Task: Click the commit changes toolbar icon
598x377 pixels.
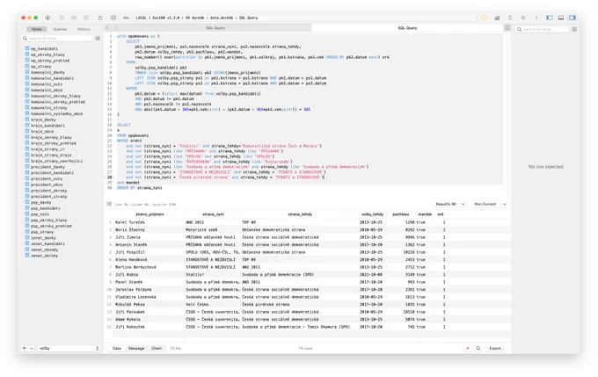Action: coord(86,18)
